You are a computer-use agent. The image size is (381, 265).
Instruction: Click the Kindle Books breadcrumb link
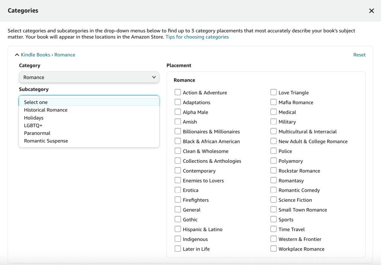pyautogui.click(x=35, y=55)
